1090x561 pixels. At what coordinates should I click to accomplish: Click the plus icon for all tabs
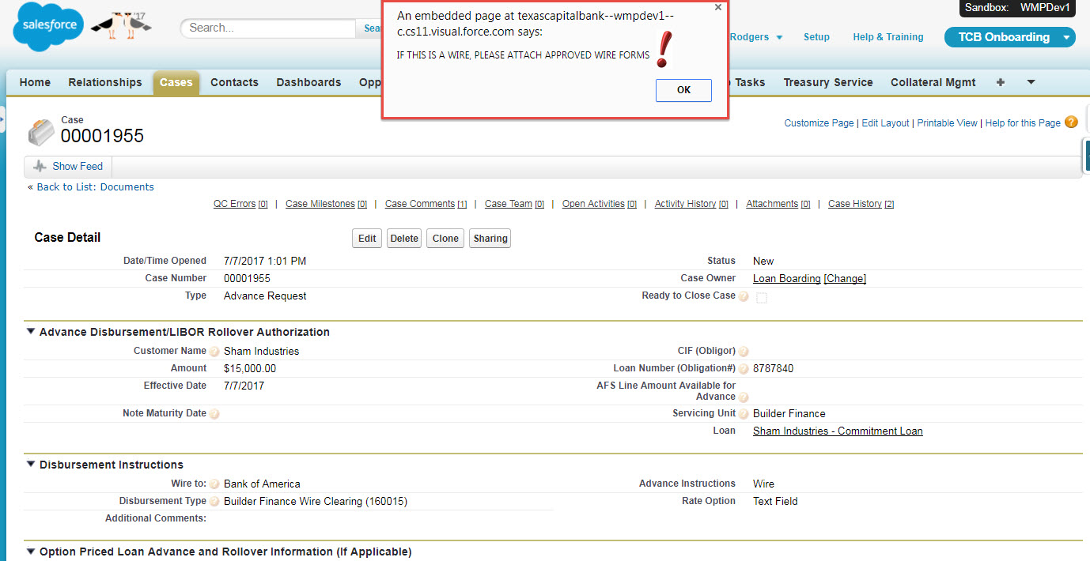point(1001,82)
